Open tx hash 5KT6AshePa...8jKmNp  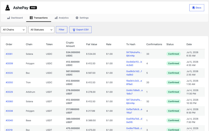click(x=134, y=54)
